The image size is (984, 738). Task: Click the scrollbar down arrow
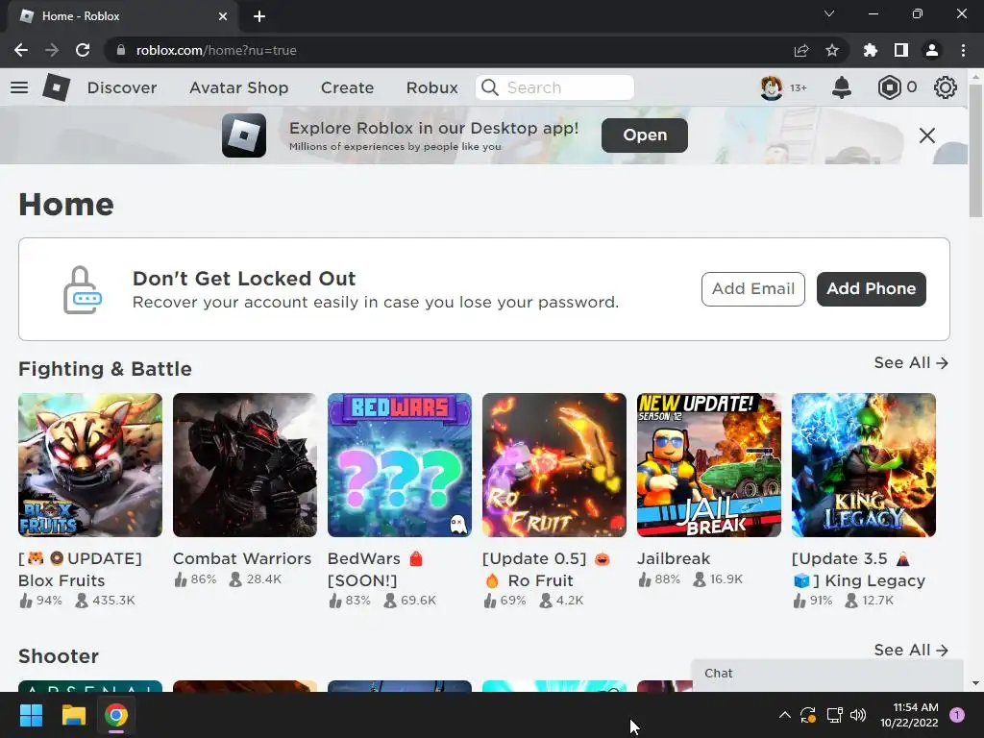pos(976,684)
